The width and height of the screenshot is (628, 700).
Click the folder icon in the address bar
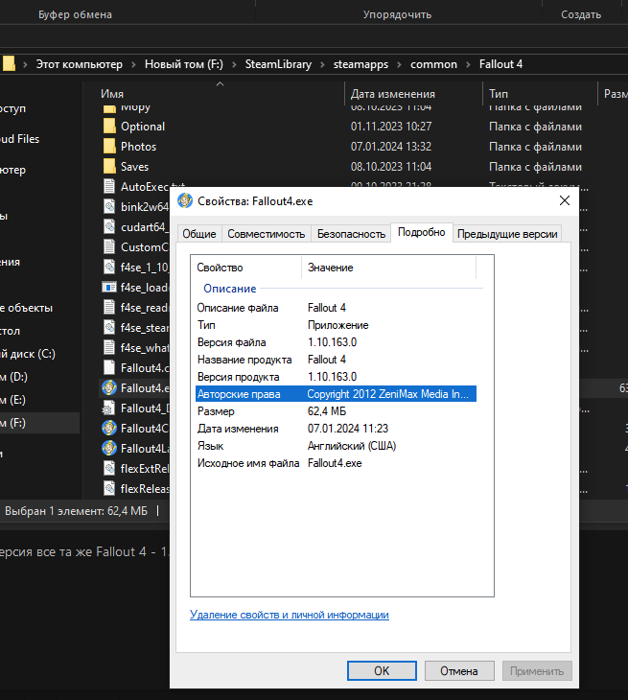click(x=9, y=64)
